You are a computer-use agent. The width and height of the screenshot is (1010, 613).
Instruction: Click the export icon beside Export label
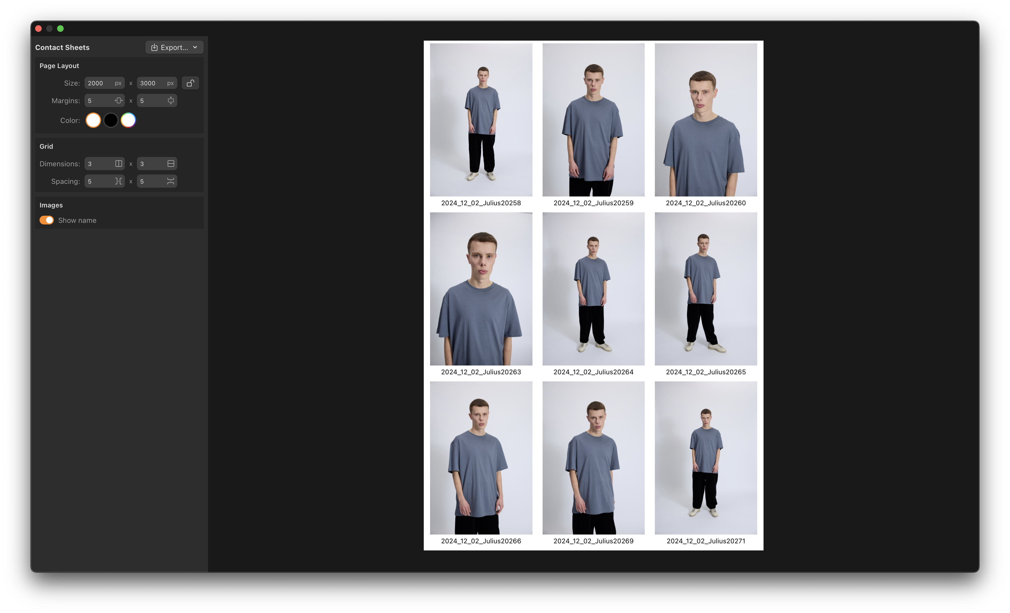(154, 47)
